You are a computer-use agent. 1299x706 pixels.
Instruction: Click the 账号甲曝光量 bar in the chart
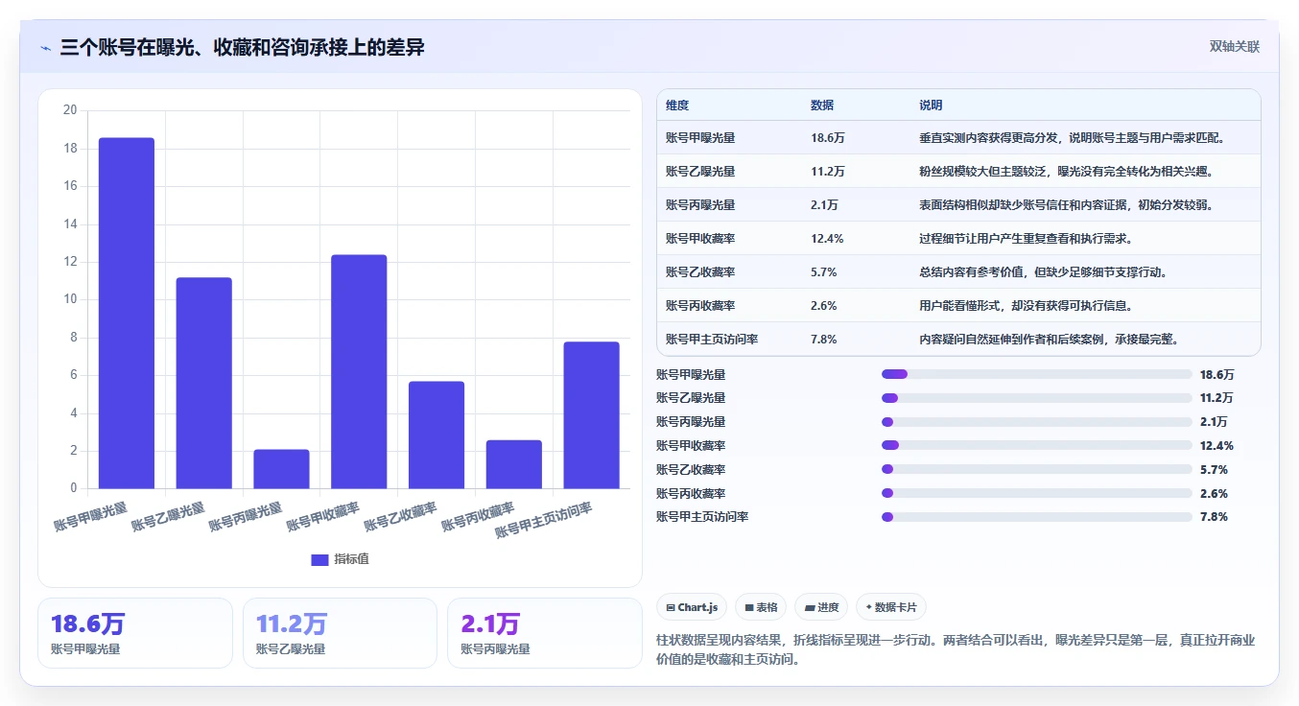click(x=127, y=313)
